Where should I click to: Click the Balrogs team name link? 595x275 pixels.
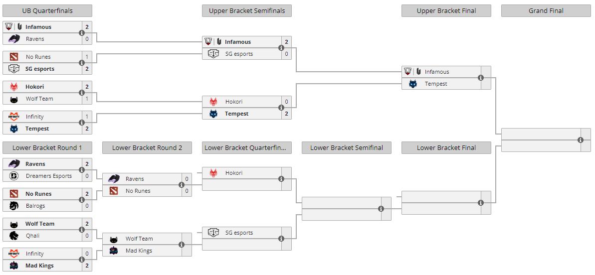click(x=35, y=206)
